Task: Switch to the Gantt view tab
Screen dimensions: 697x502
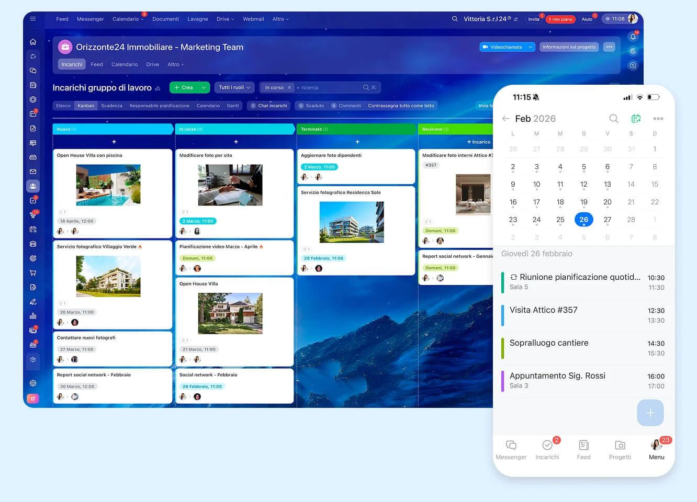Action: click(233, 106)
